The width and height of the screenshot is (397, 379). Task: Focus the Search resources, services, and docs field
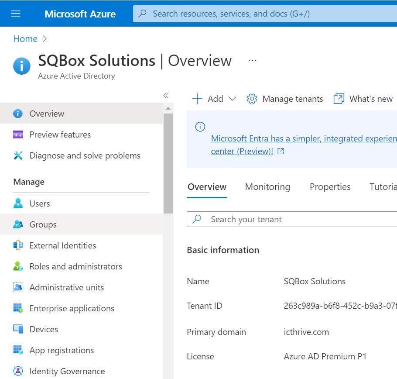pyautogui.click(x=265, y=14)
